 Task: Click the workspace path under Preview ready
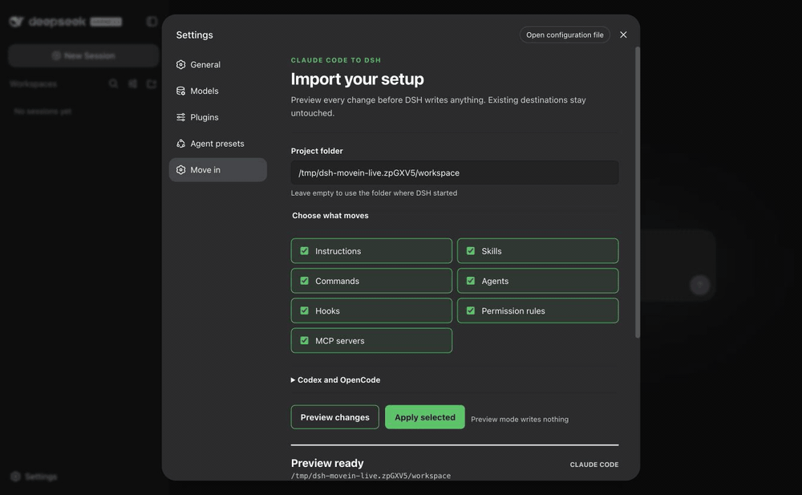pyautogui.click(x=371, y=476)
